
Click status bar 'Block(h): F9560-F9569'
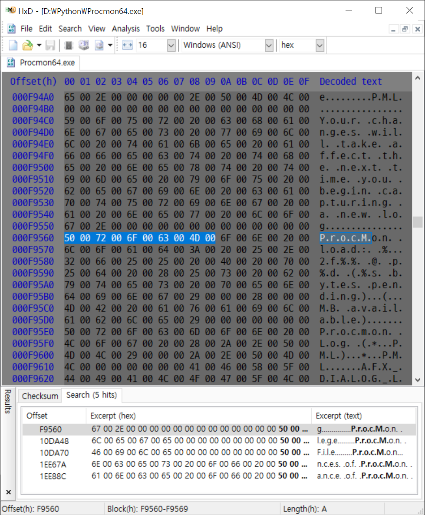[x=148, y=509]
